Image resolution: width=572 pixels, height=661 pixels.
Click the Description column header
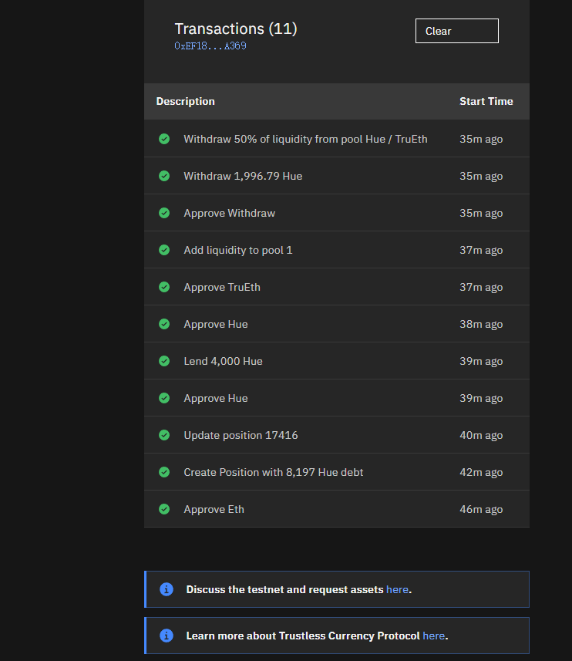[185, 101]
